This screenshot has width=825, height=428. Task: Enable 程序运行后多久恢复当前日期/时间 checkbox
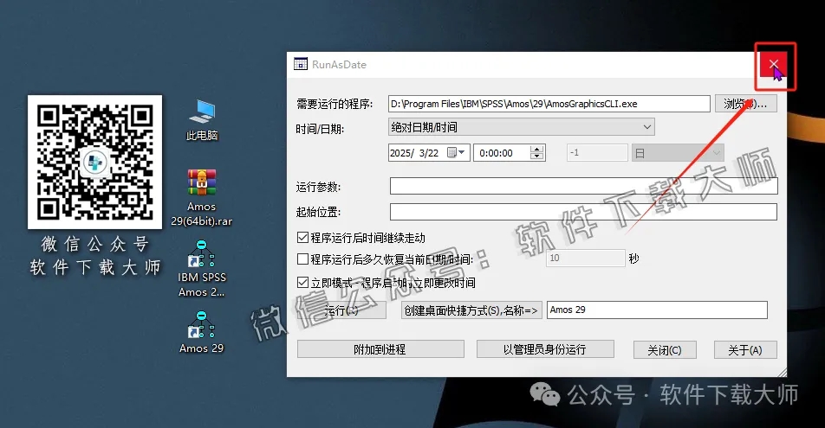pyautogui.click(x=302, y=259)
